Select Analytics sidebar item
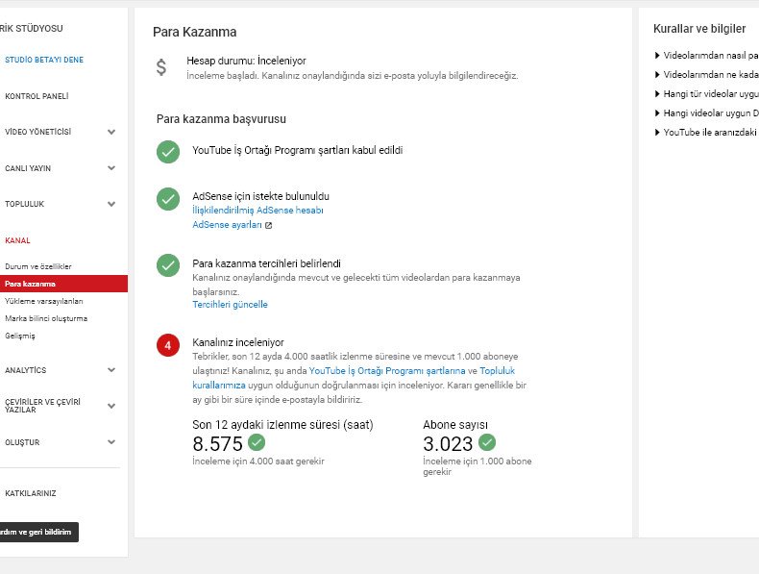Screen dimensions: 759x574 (26, 370)
